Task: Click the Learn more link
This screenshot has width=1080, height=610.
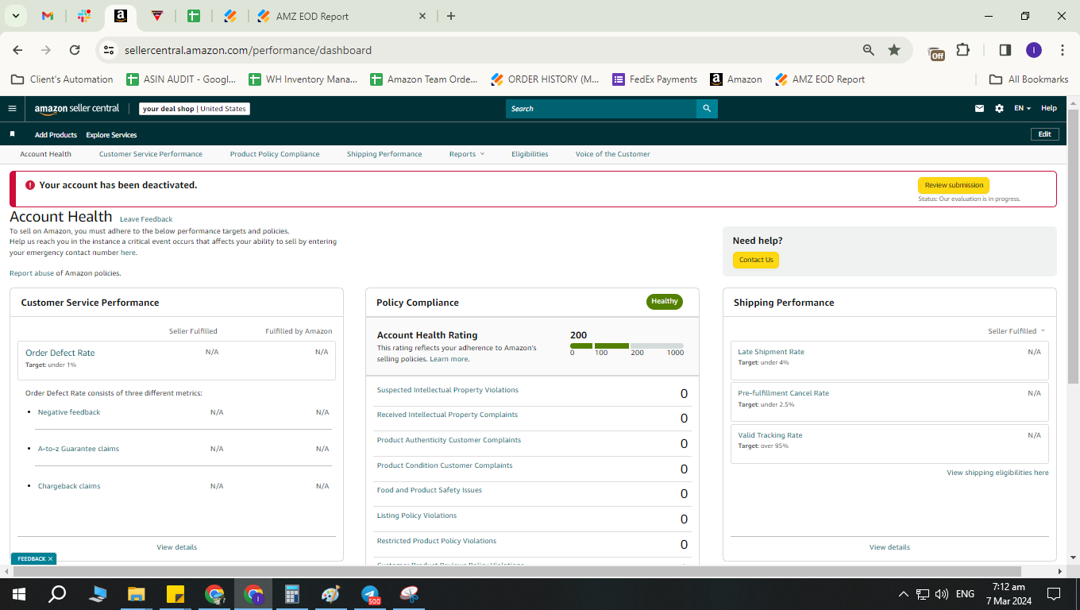Action: point(449,359)
